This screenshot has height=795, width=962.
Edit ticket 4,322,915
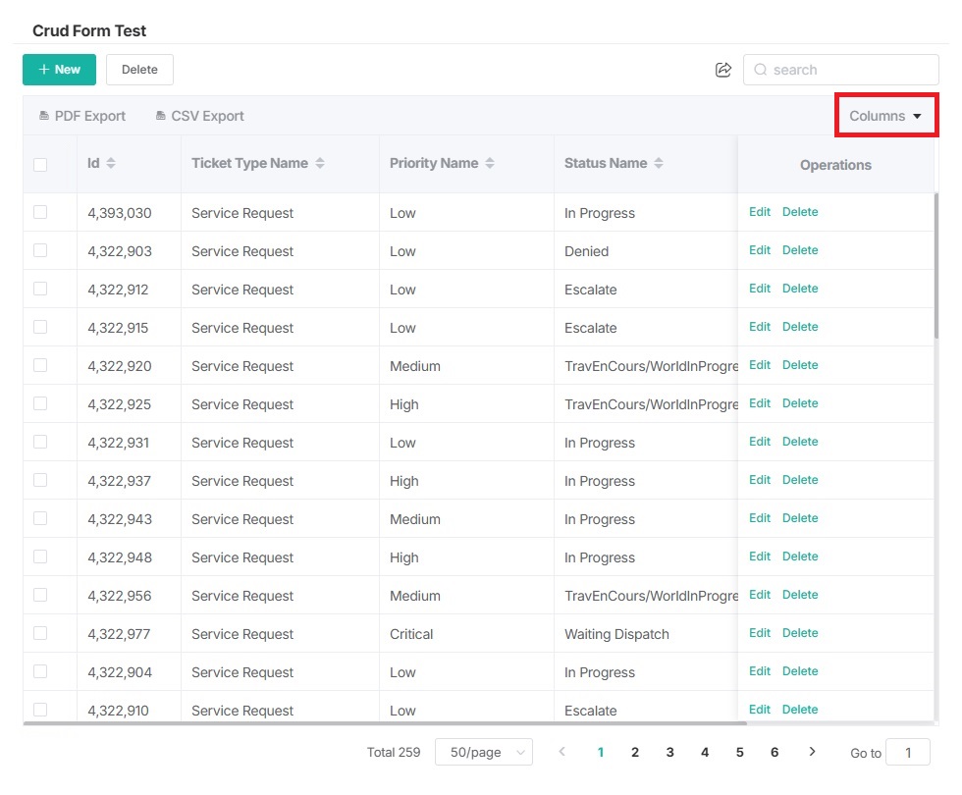pos(760,327)
